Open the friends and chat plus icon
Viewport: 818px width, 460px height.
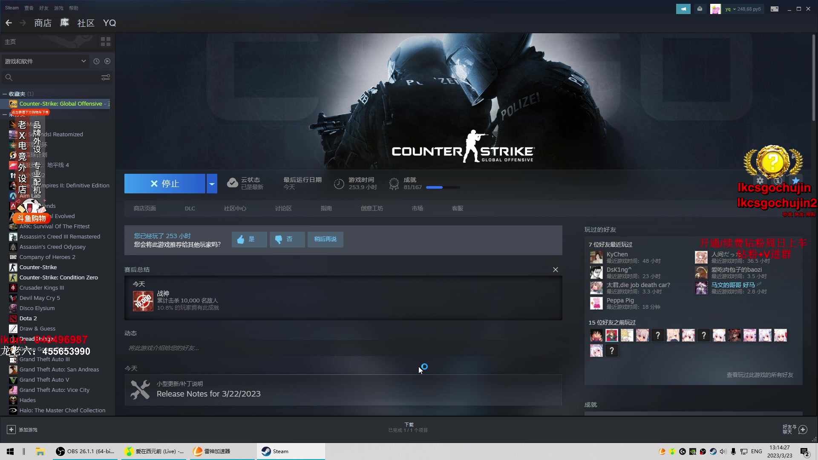[803, 429]
